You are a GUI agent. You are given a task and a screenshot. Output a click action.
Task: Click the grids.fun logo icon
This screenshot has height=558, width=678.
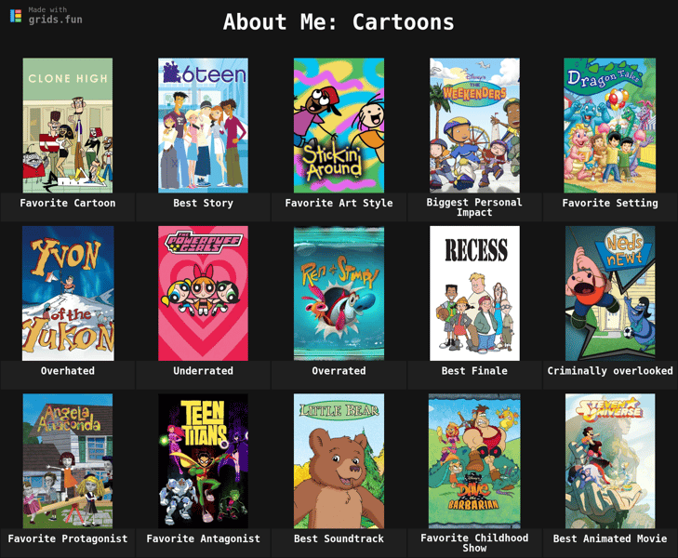click(16, 16)
